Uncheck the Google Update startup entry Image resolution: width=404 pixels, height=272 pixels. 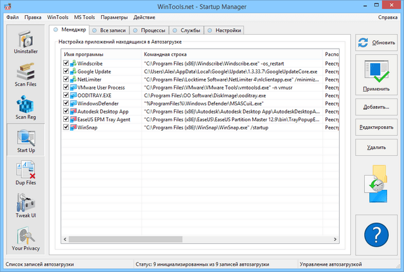66,71
